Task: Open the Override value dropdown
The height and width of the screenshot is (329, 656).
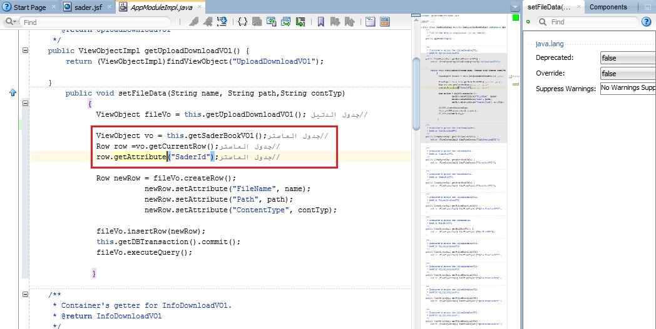Action: pyautogui.click(x=627, y=74)
